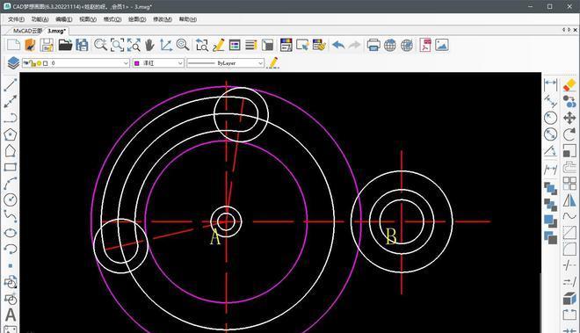Select the Angular dimension tool

click(x=550, y=151)
